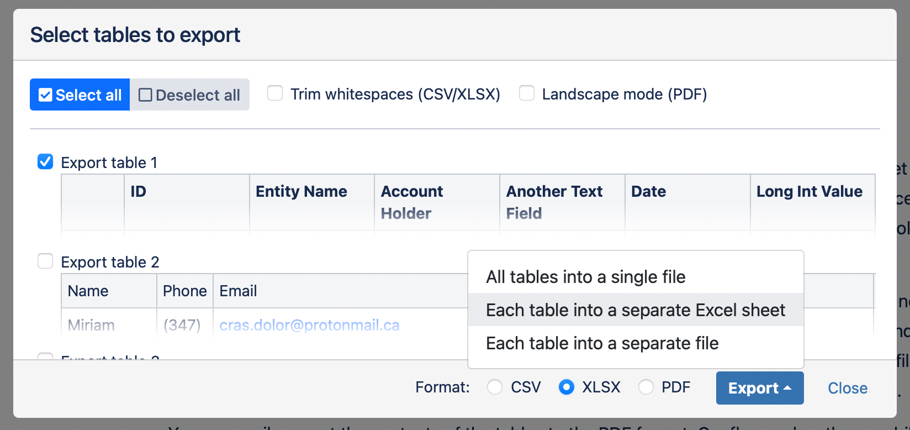Choose Each table into a separate Excel sheet
This screenshot has height=430, width=910.
coord(636,310)
